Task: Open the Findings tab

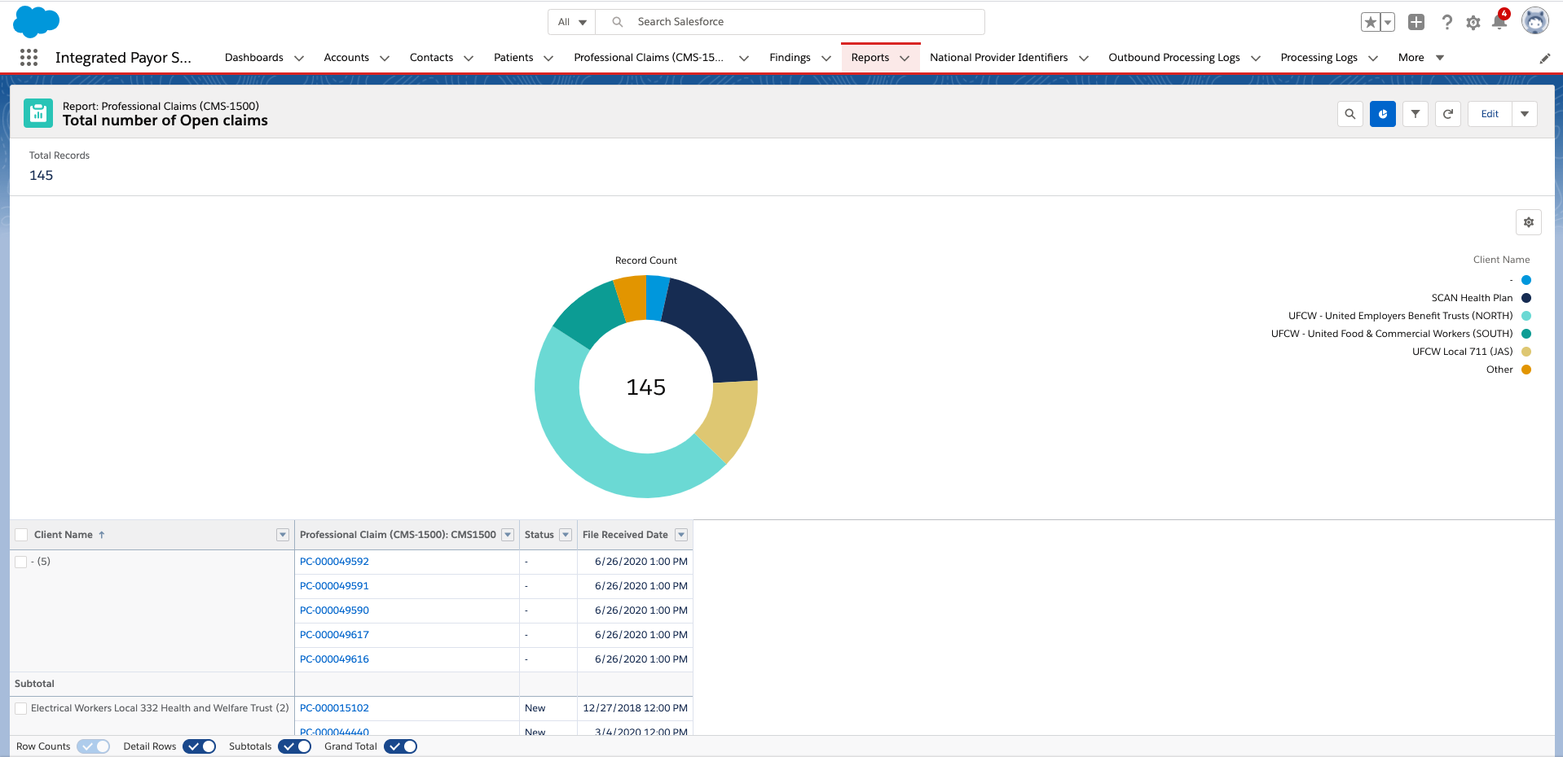Action: coord(790,58)
